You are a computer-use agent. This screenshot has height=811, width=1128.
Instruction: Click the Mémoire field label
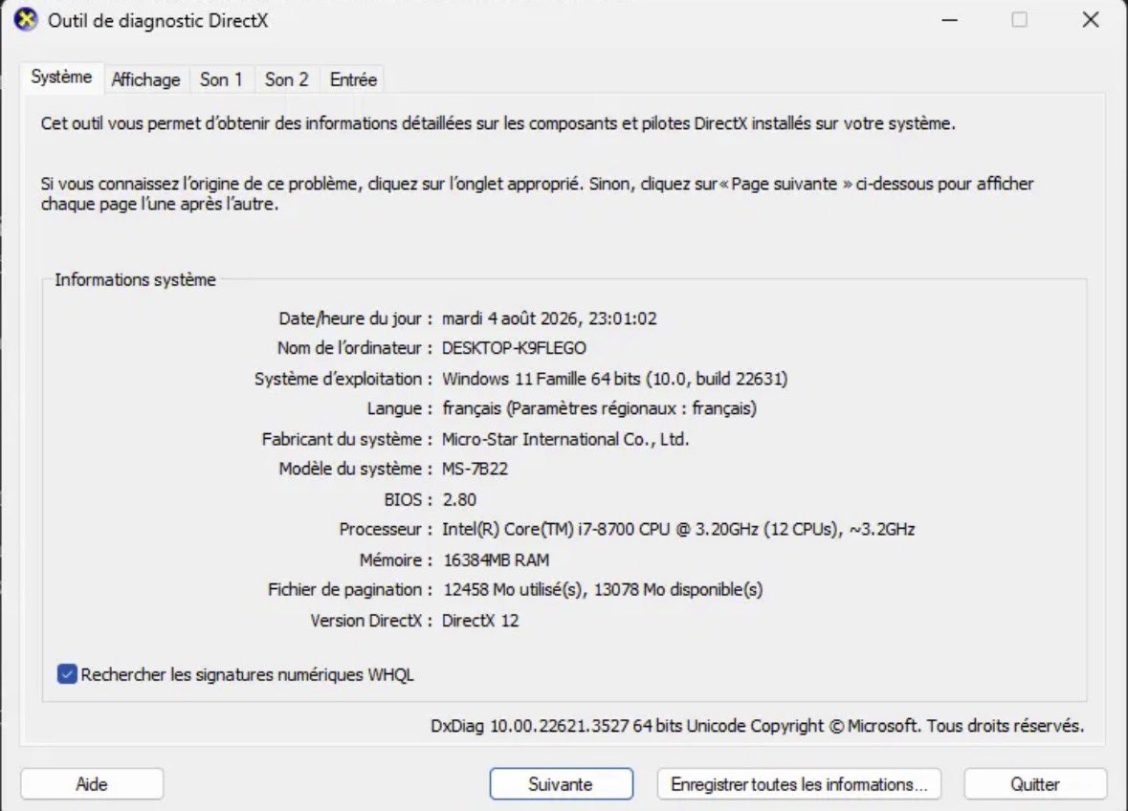click(x=396, y=560)
